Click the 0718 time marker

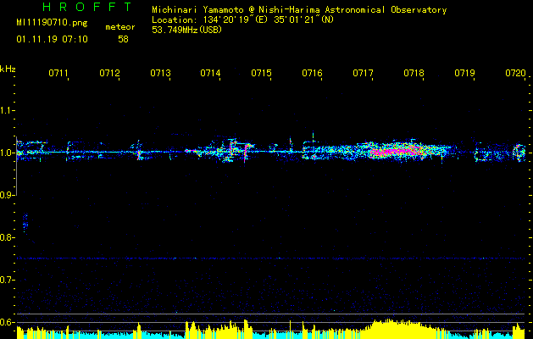pyautogui.click(x=414, y=74)
